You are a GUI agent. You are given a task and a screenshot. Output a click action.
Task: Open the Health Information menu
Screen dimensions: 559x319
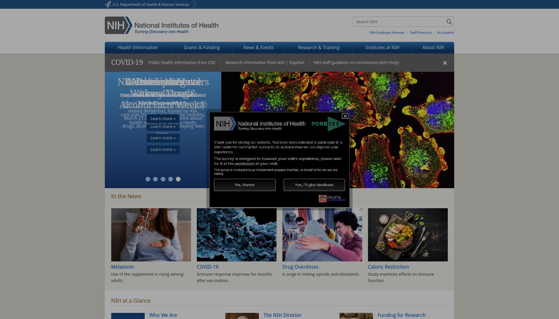(x=138, y=48)
